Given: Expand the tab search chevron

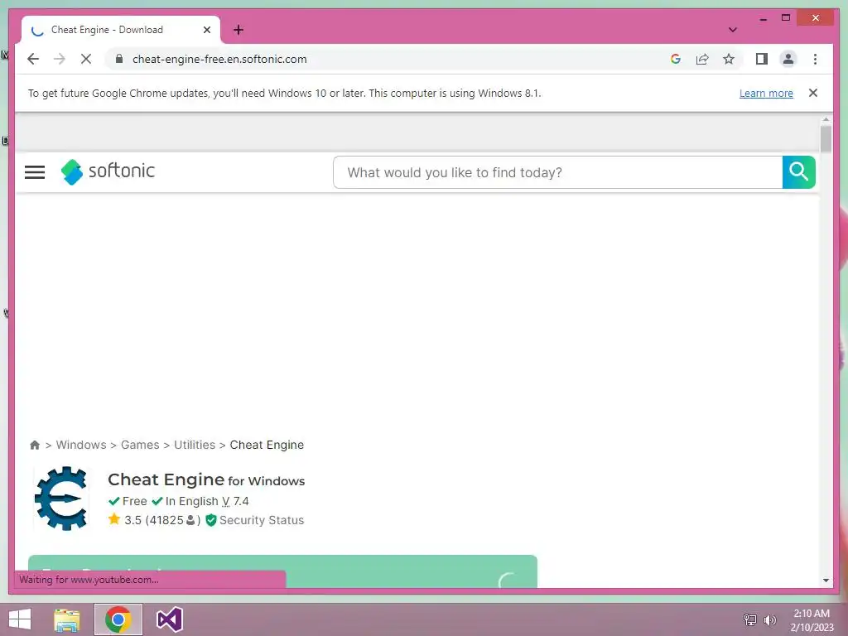Looking at the screenshot, I should tap(733, 30).
